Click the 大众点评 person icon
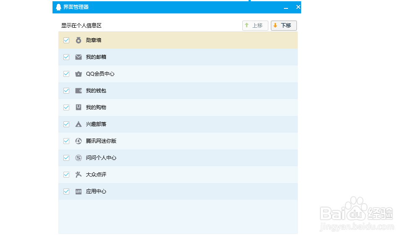Viewport: 417px width, 241px height. [79, 175]
